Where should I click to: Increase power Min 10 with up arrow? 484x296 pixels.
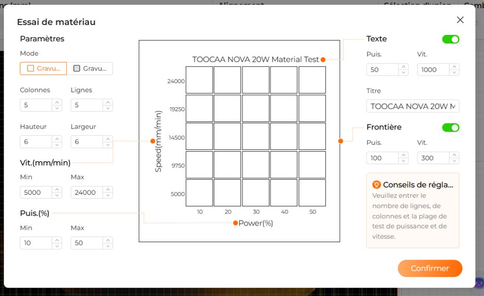point(57,240)
